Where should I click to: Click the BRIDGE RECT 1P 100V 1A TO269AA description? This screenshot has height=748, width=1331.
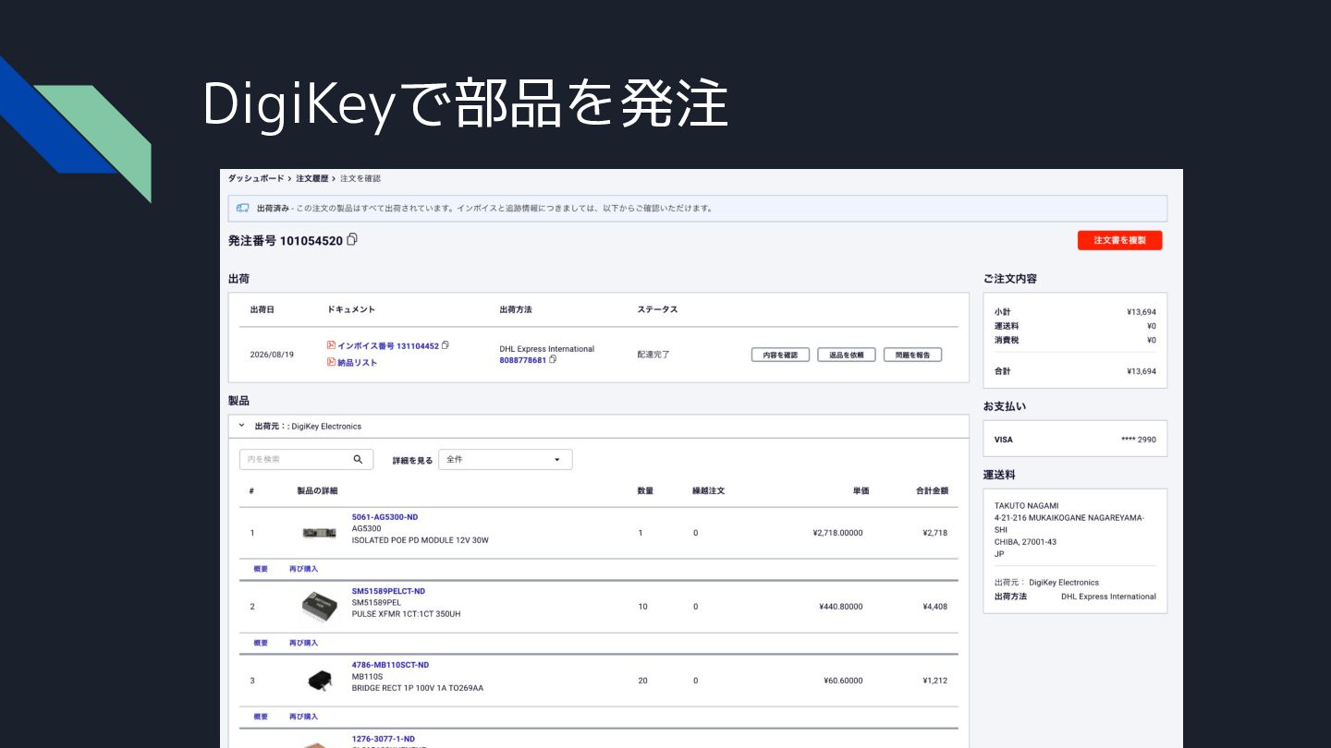point(418,688)
